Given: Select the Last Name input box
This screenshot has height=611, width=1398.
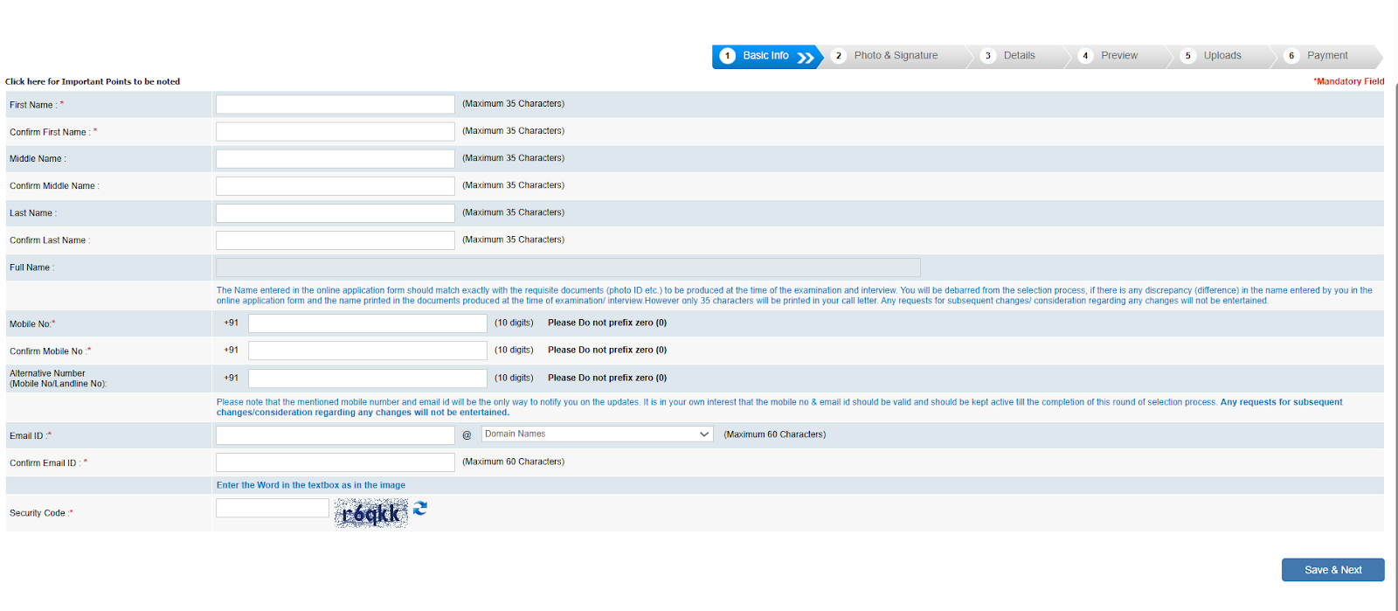Looking at the screenshot, I should click(x=336, y=213).
